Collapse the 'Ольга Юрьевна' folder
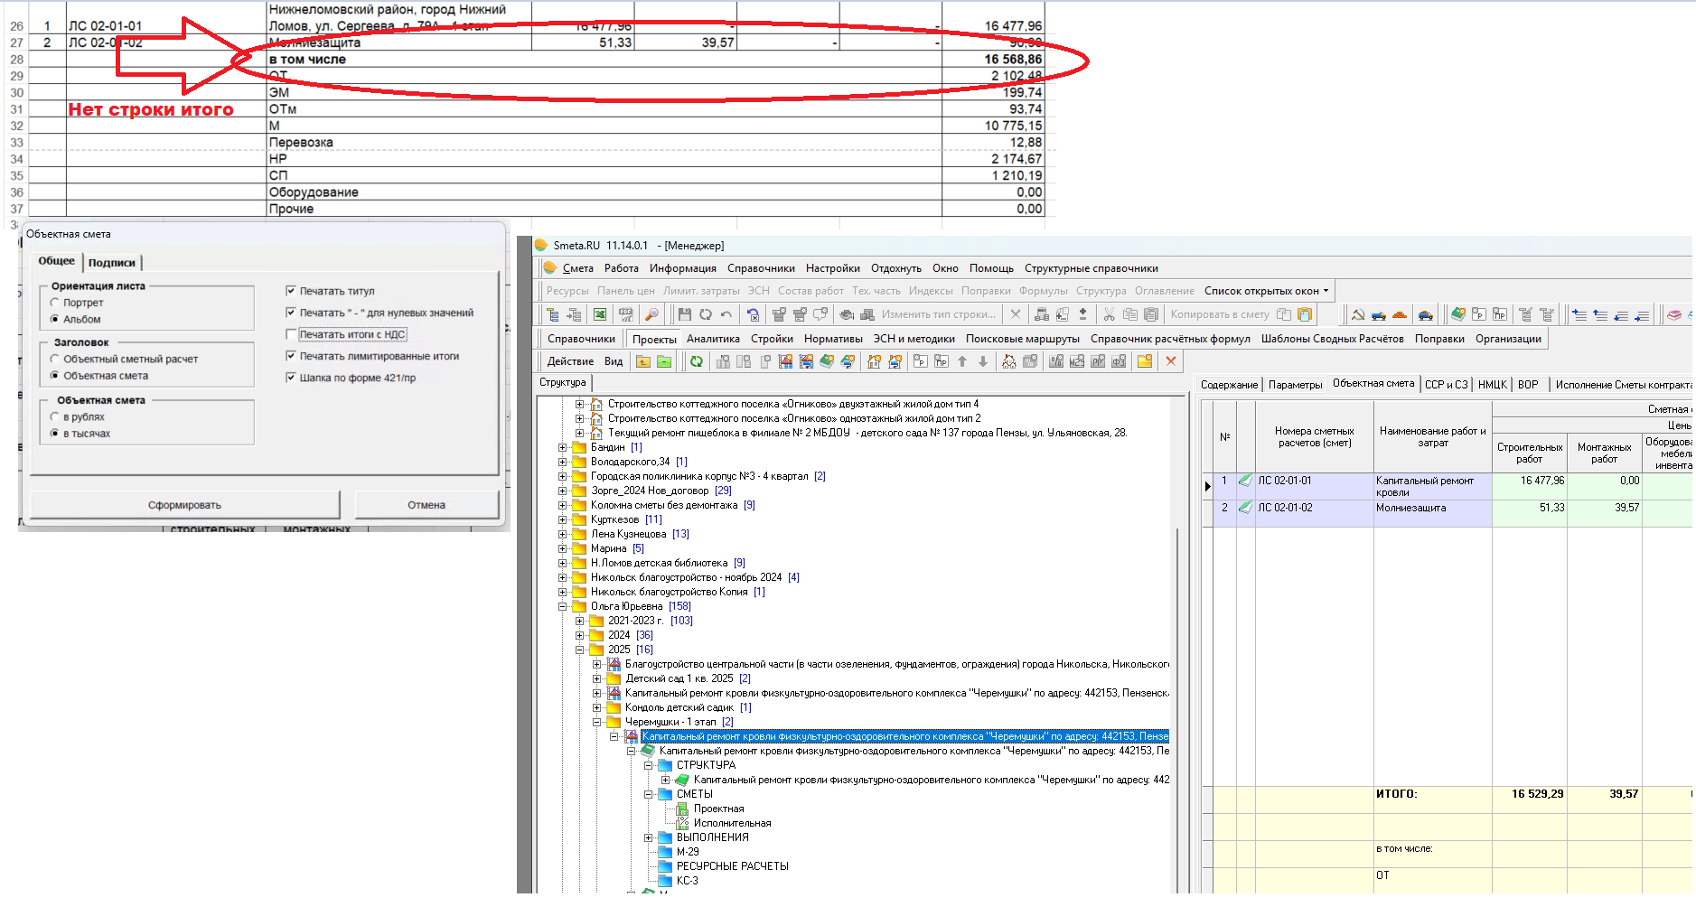 [562, 606]
